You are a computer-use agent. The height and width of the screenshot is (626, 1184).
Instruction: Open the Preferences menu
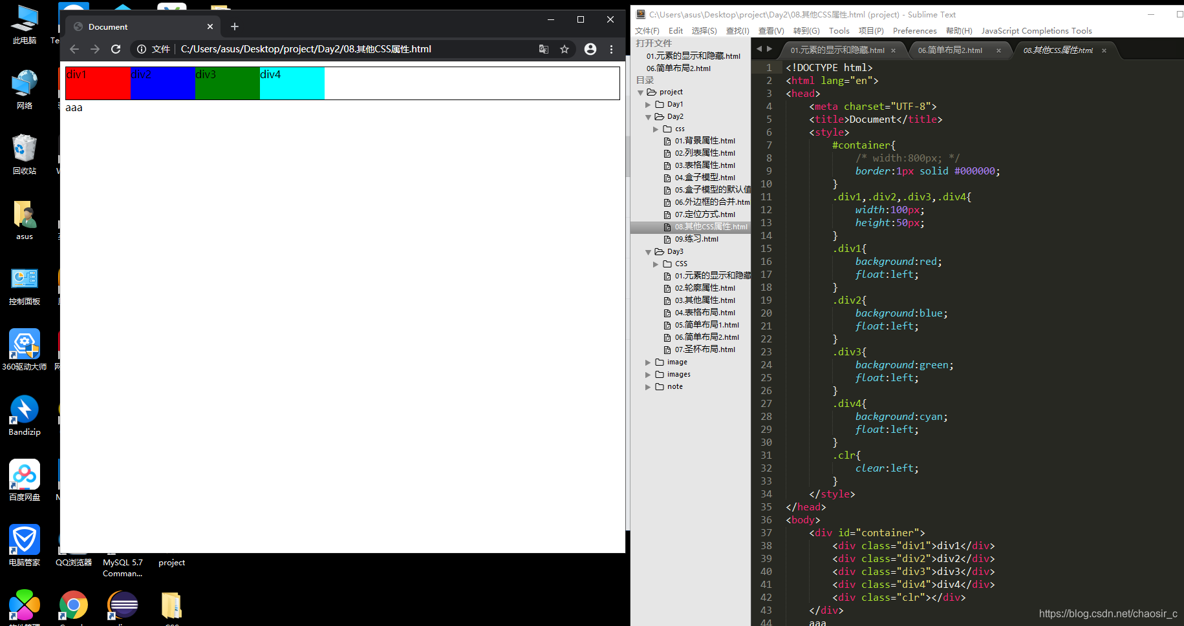(x=914, y=31)
